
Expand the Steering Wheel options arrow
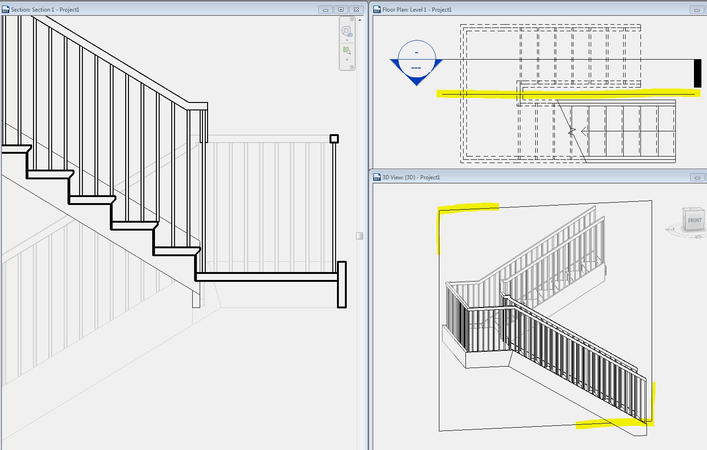pyautogui.click(x=347, y=40)
